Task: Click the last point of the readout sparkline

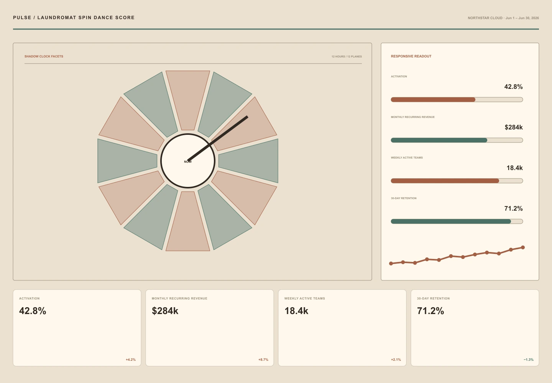Action: pyautogui.click(x=523, y=247)
